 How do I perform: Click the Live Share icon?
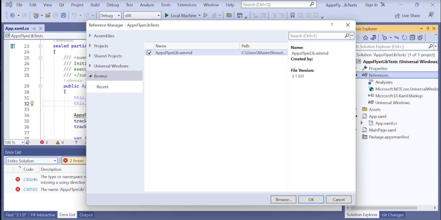[397, 15]
